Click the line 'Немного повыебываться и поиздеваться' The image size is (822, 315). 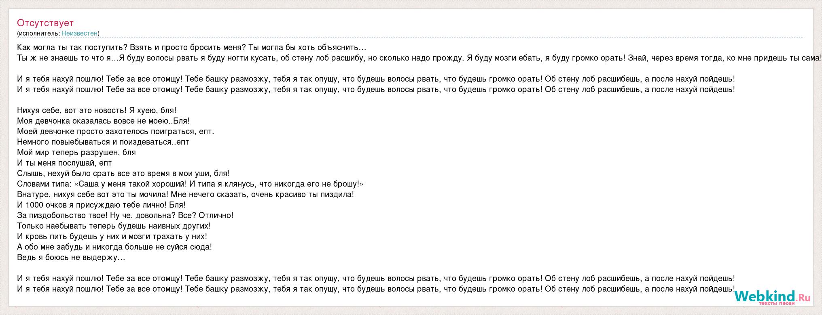coord(103,142)
